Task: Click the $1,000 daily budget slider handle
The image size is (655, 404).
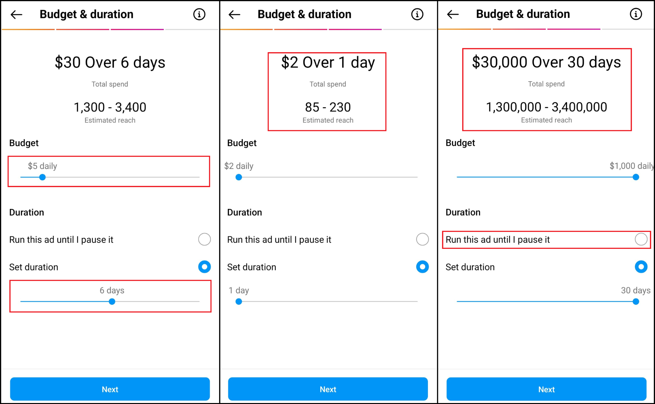Action: [636, 177]
